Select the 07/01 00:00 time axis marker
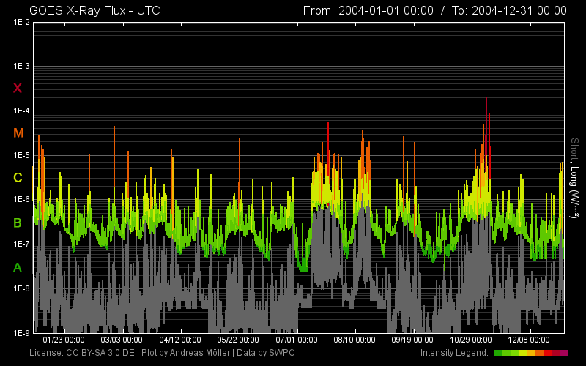Image resolution: width=586 pixels, height=366 pixels. click(x=297, y=340)
